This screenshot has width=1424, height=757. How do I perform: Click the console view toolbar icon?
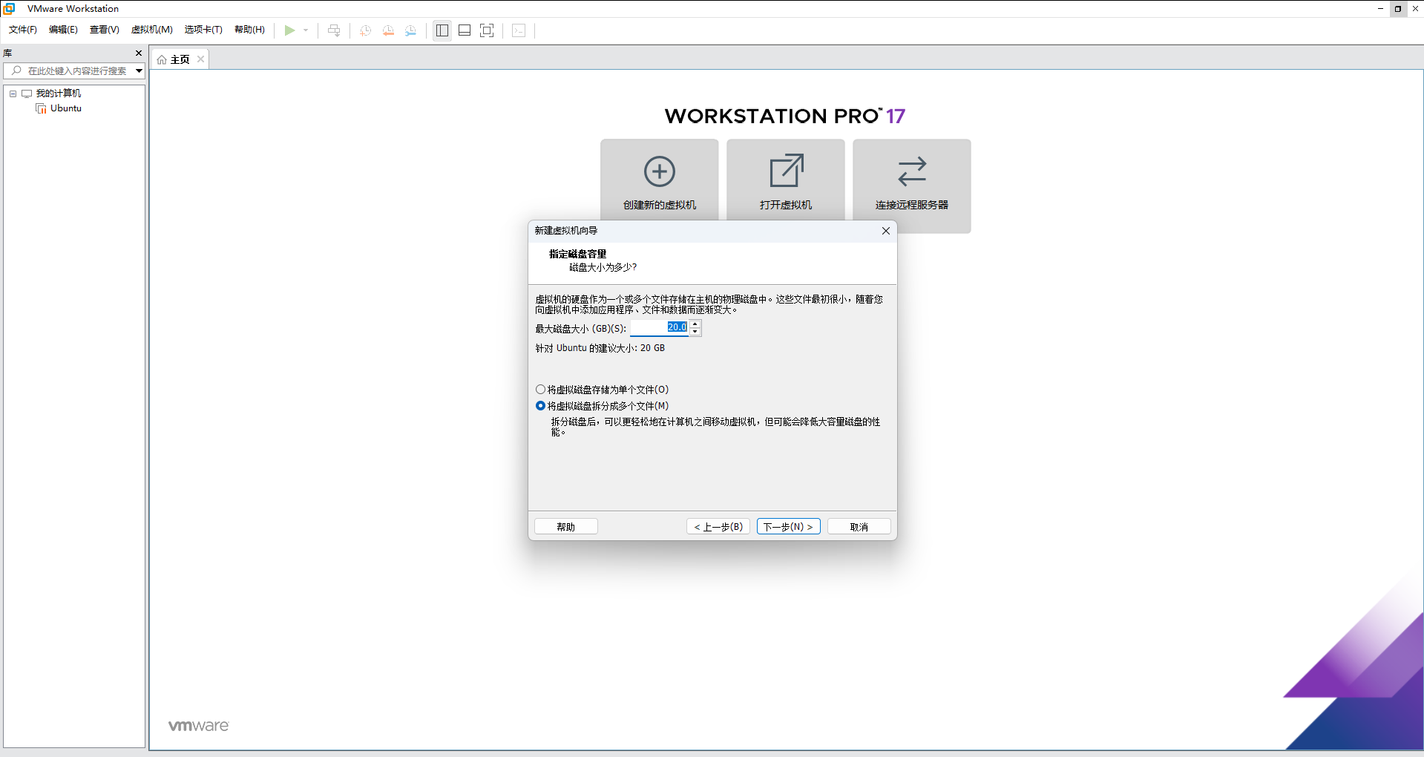coord(519,30)
